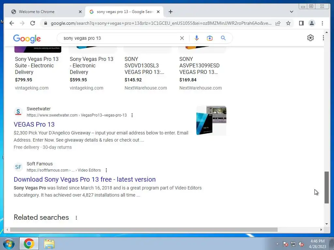Open more options for Sweetwater result
The image size is (334, 250).
[132, 115]
